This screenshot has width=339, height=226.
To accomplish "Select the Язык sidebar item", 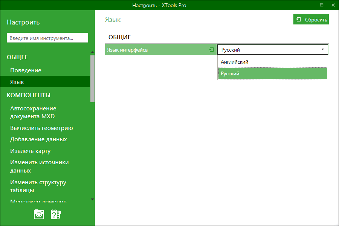I will pyautogui.click(x=45, y=82).
